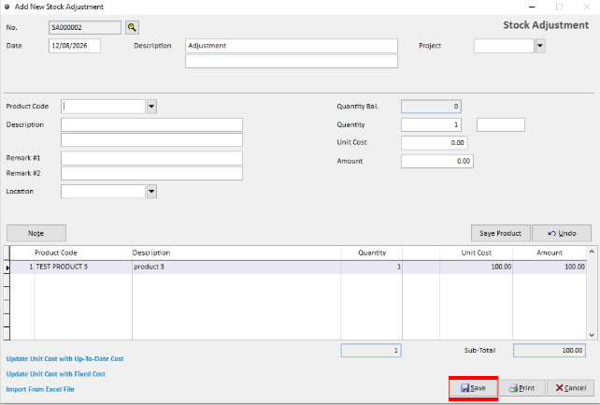The image size is (600, 405).
Task: Expand the Location dropdown arrow
Action: tap(151, 192)
